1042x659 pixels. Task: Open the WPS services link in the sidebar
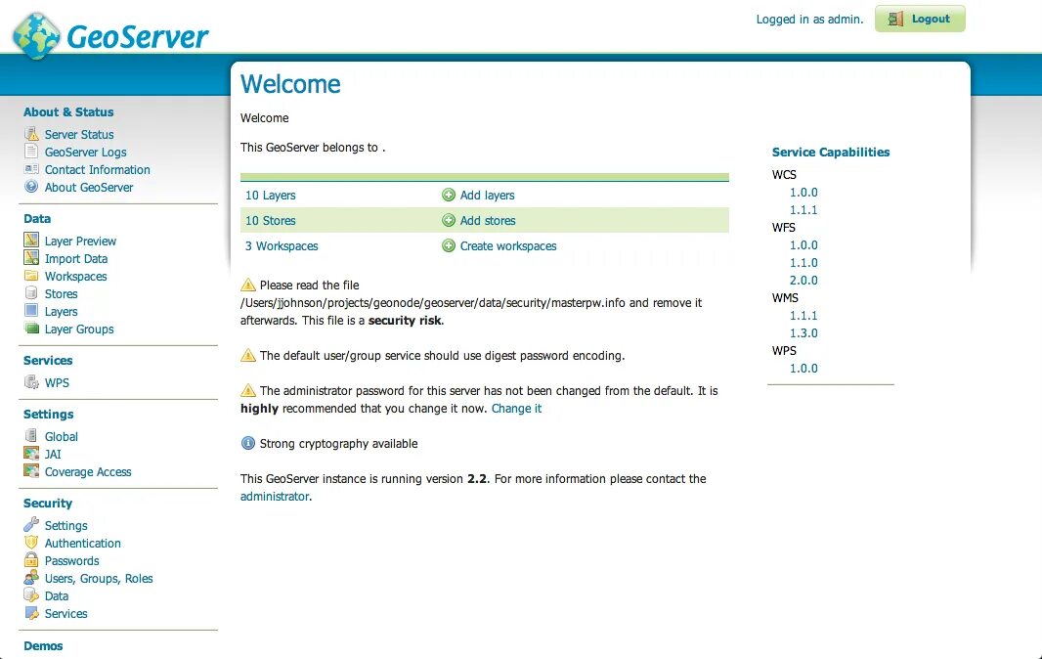(57, 383)
